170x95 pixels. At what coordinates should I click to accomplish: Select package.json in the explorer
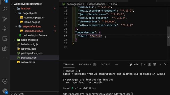click(34, 58)
